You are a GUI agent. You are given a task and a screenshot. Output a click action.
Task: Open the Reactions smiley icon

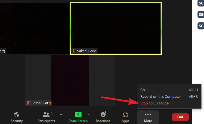103,114
